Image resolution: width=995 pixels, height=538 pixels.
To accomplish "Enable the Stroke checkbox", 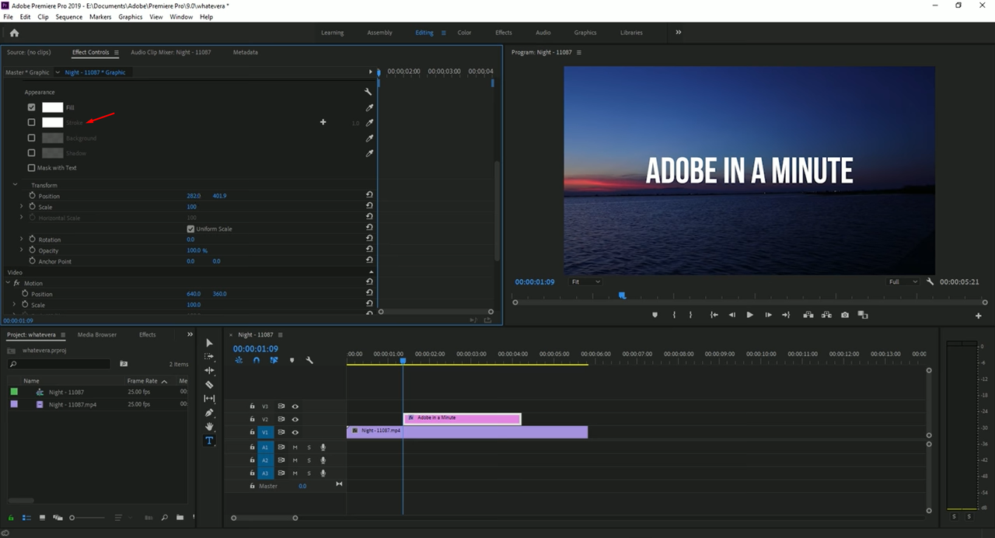I will click(x=32, y=122).
